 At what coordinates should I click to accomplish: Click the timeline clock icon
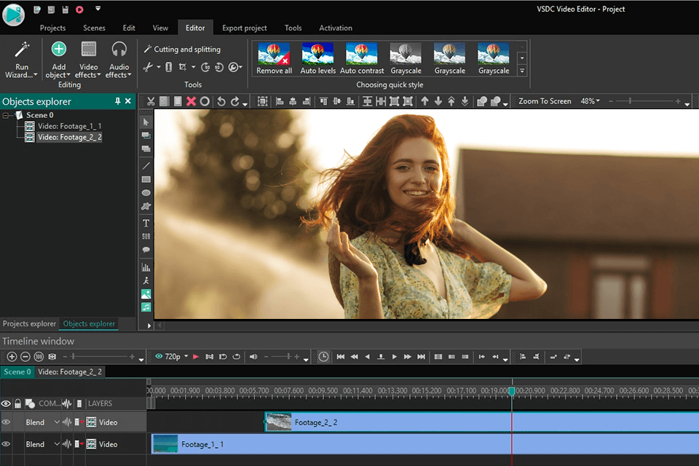tap(323, 357)
